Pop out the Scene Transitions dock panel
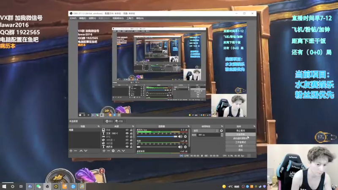 tap(222, 126)
